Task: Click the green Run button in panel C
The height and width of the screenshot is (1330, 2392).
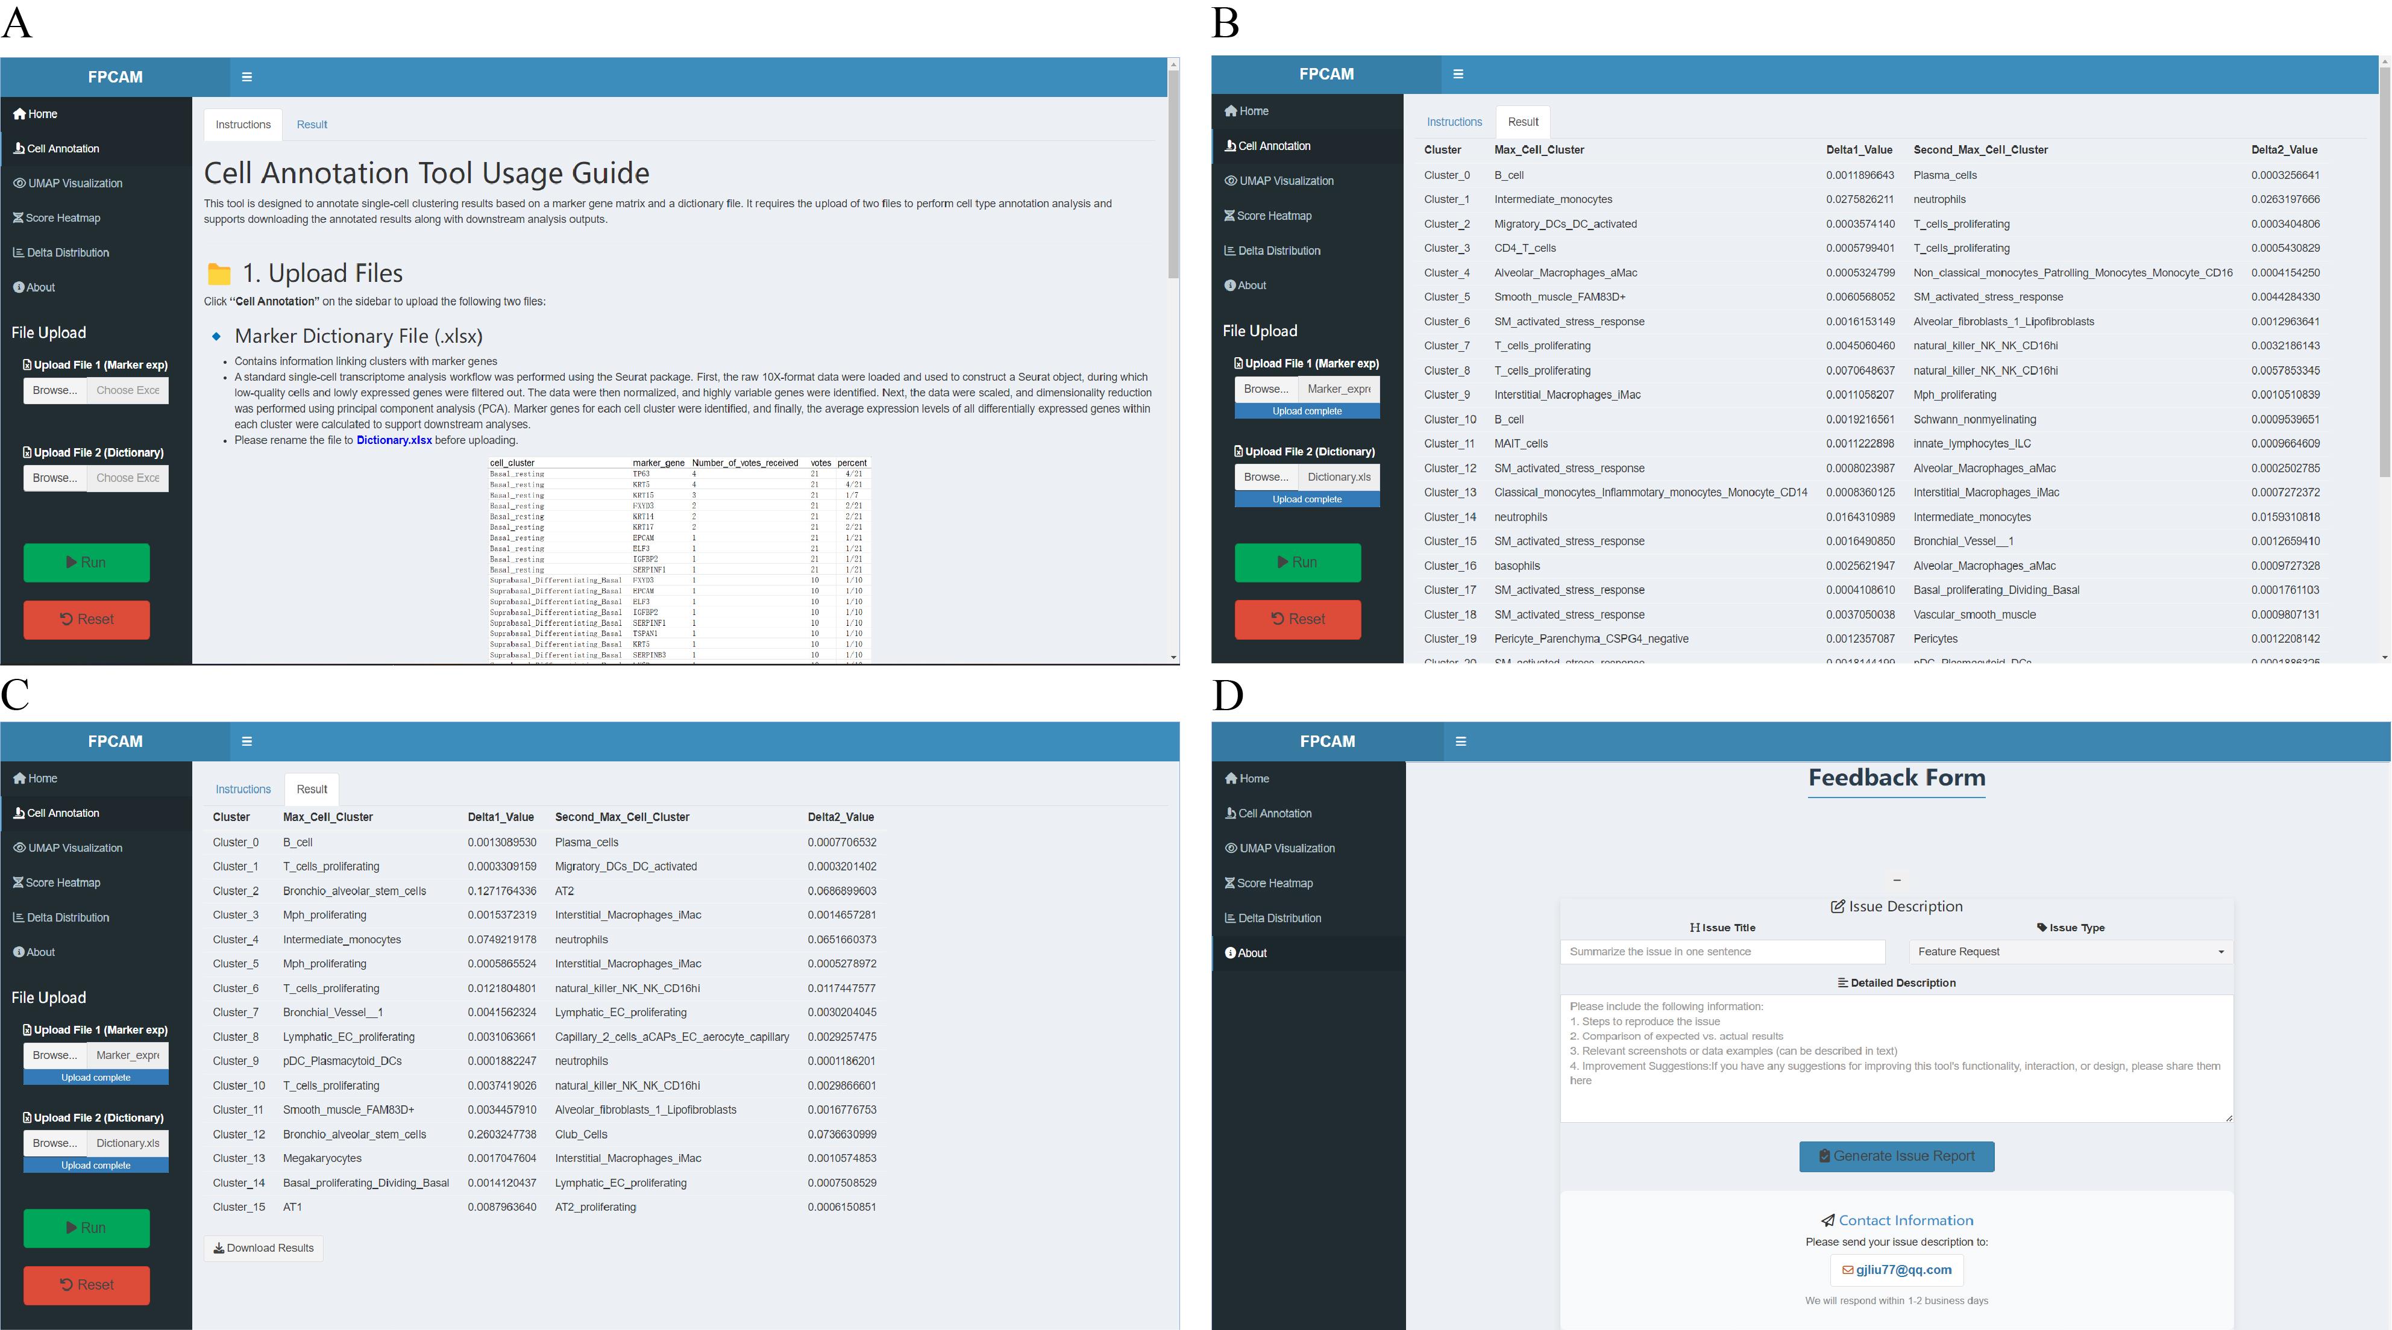Action: (x=86, y=1228)
